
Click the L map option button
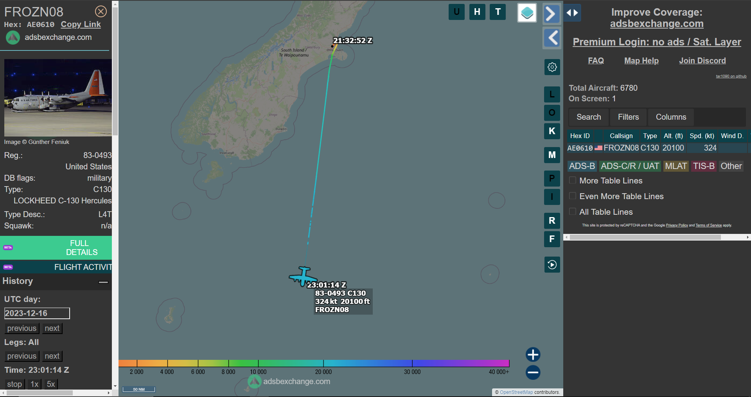pyautogui.click(x=552, y=94)
